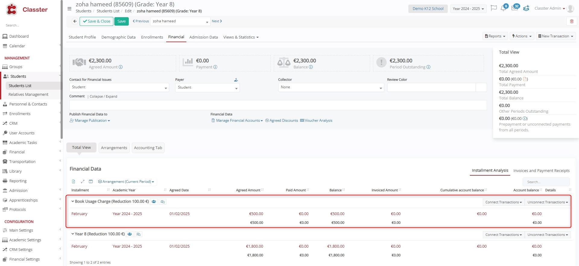Click the flag icon in header
The height and width of the screenshot is (266, 579).
click(494, 8)
